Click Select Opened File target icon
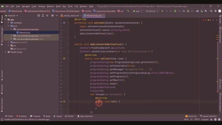The image size is (222, 125). click(x=39, y=16)
